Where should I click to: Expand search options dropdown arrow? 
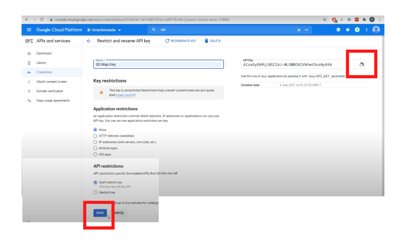[x=306, y=30]
